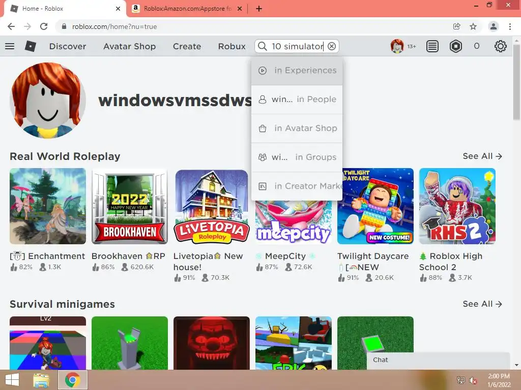Image resolution: width=521 pixels, height=390 pixels.
Task: Open the red clown face survival game
Action: click(x=211, y=343)
